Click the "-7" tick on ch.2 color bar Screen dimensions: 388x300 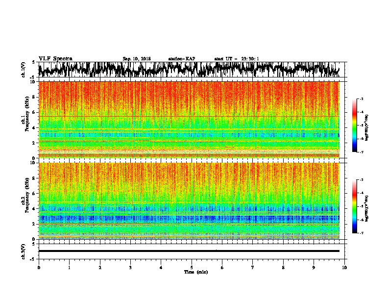tap(362, 233)
